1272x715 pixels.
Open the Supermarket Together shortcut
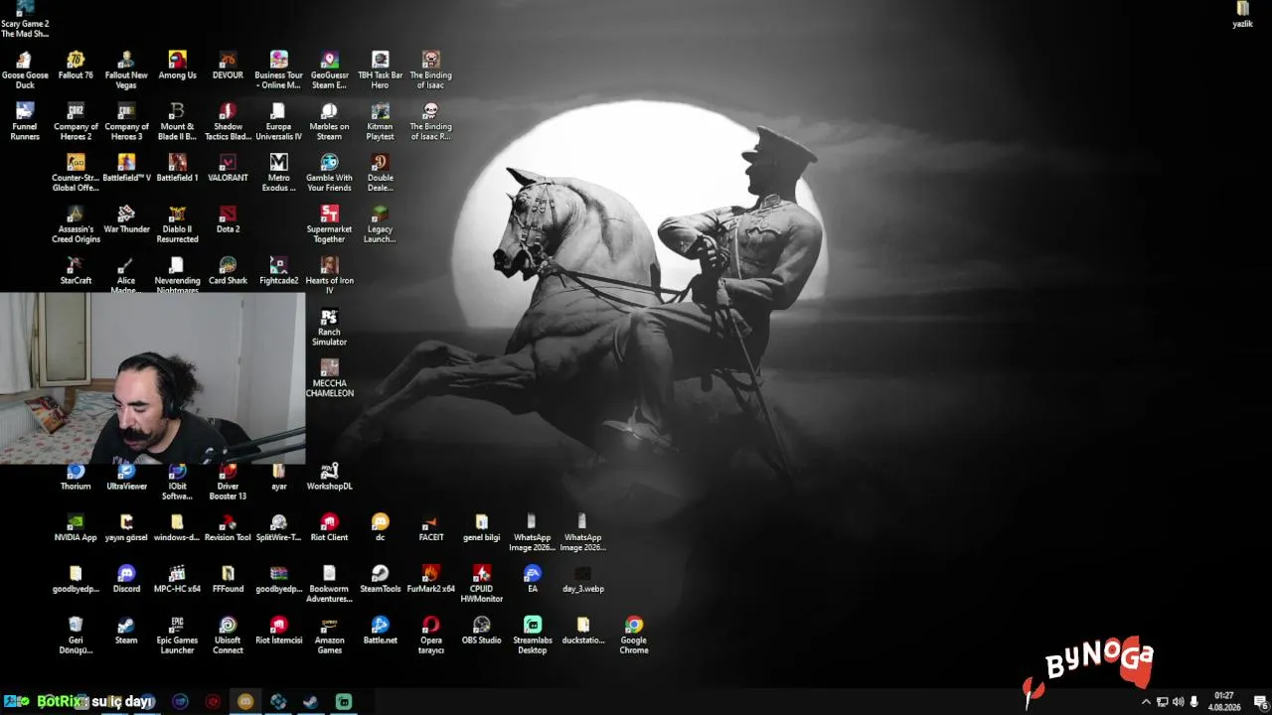pyautogui.click(x=329, y=224)
